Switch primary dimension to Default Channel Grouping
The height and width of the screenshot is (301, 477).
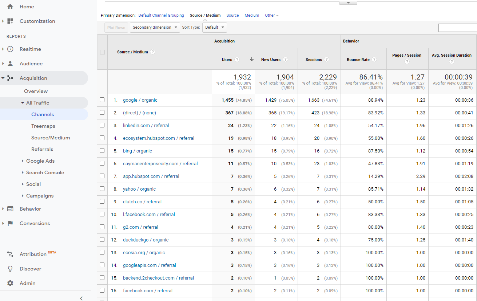(161, 15)
